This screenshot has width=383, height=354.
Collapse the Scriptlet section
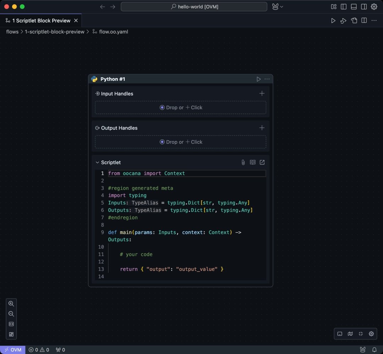tap(97, 162)
